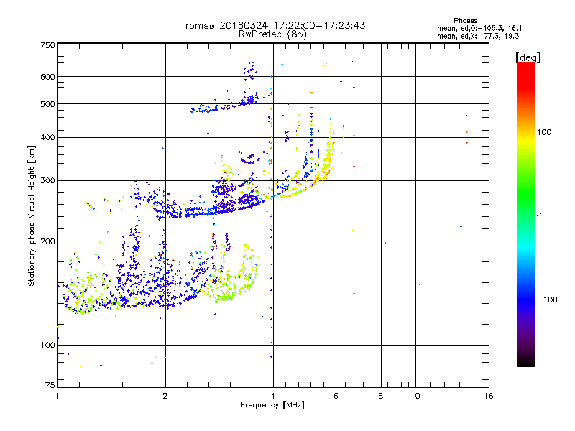This screenshot has width=575, height=431.
Task: Click the '75' y-axis tick label
Action: point(50,385)
